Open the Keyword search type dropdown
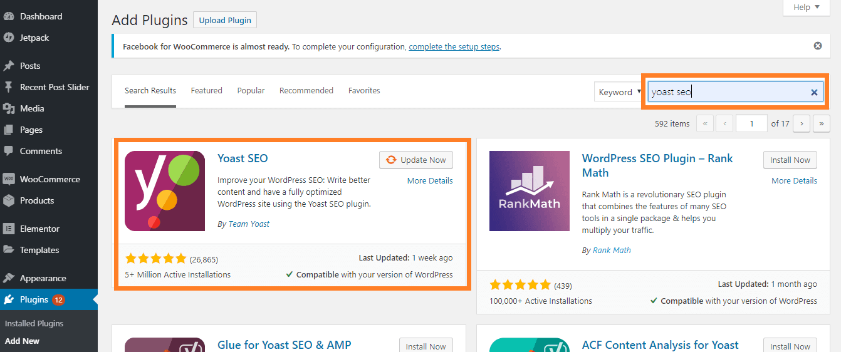Image resolution: width=841 pixels, height=352 pixels. 620,92
